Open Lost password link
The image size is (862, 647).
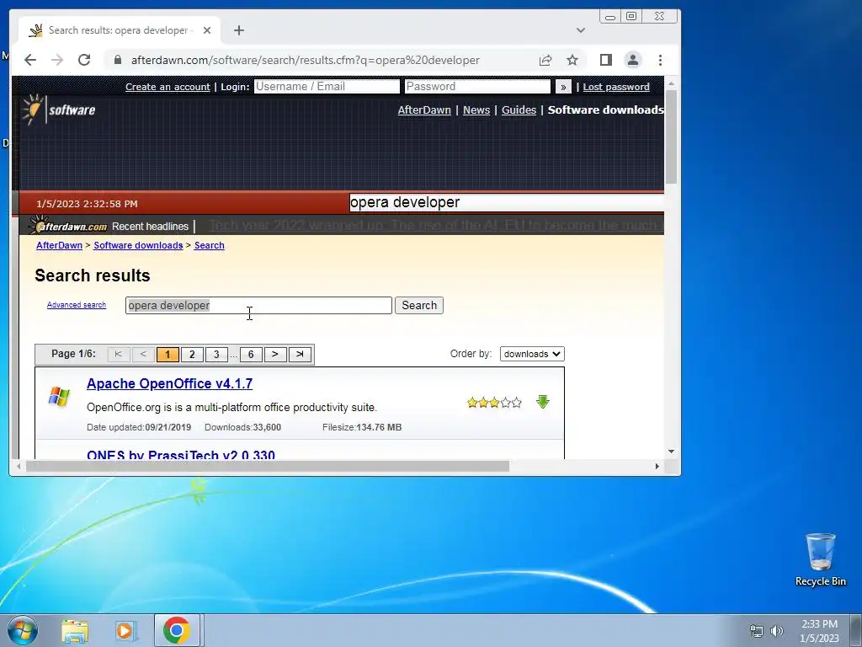[616, 87]
